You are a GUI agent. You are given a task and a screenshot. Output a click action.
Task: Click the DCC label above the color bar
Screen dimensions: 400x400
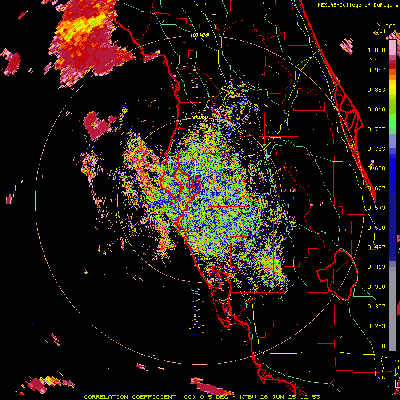click(390, 27)
